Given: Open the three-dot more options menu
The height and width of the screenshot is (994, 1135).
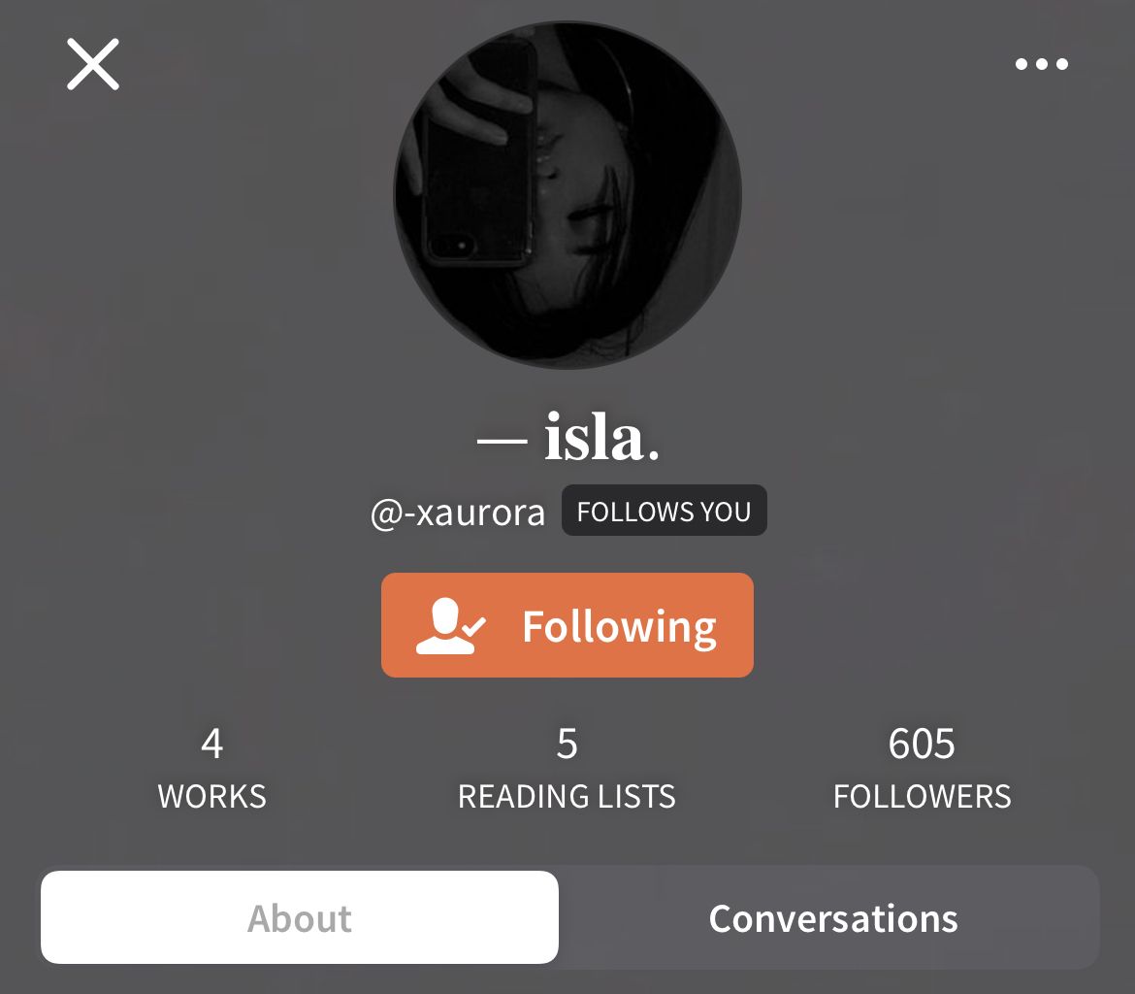Looking at the screenshot, I should point(1041,64).
